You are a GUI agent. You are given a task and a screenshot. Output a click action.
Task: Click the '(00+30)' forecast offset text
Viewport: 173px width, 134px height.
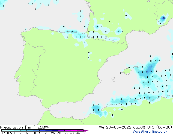click(x=164, y=127)
